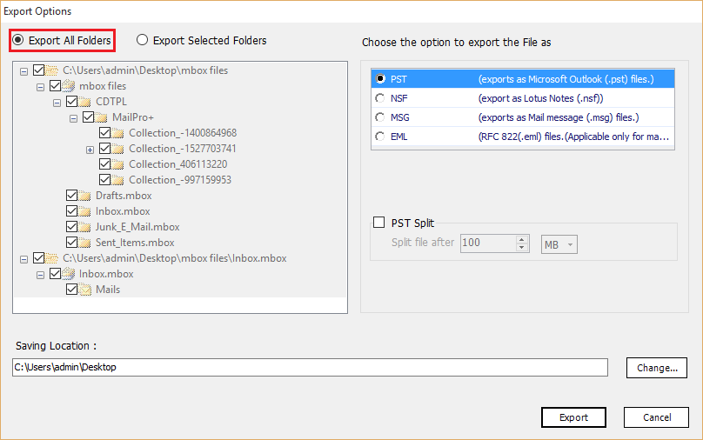Click the CDTPL folder icon
Screen dimensions: 703x440
(85, 102)
